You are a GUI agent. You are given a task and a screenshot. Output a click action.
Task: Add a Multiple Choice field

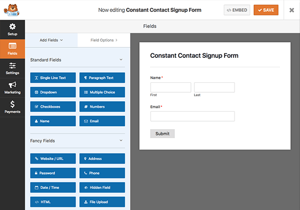[x=102, y=92]
